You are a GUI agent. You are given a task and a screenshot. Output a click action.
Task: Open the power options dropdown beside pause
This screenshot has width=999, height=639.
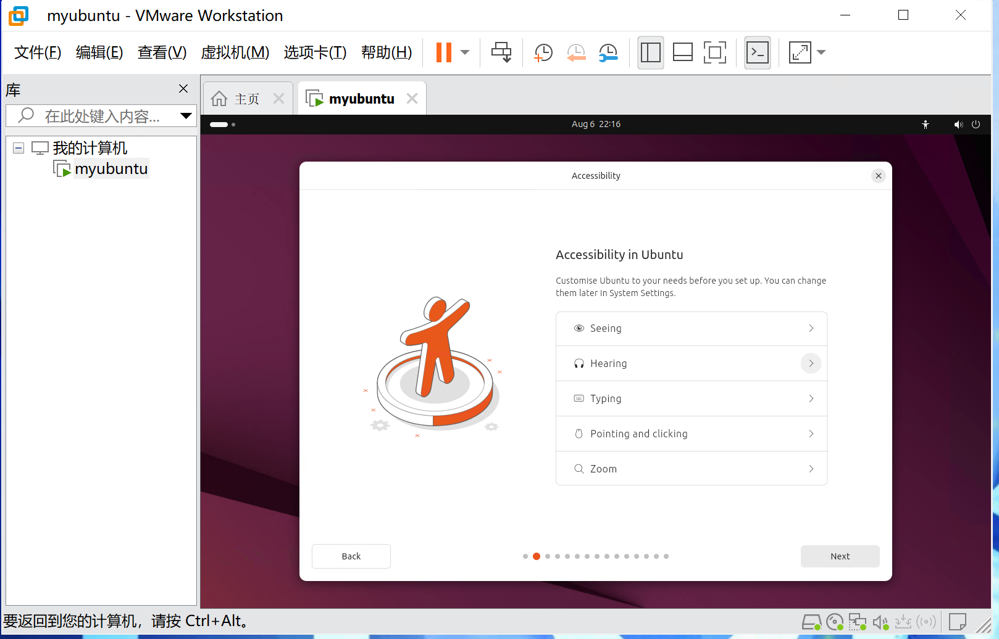pos(465,52)
